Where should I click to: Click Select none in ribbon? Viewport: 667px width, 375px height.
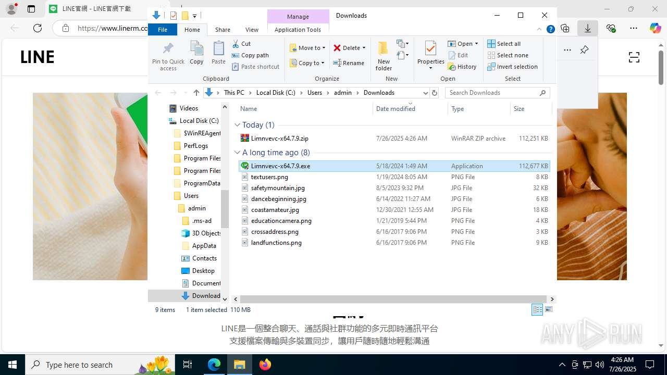click(508, 55)
